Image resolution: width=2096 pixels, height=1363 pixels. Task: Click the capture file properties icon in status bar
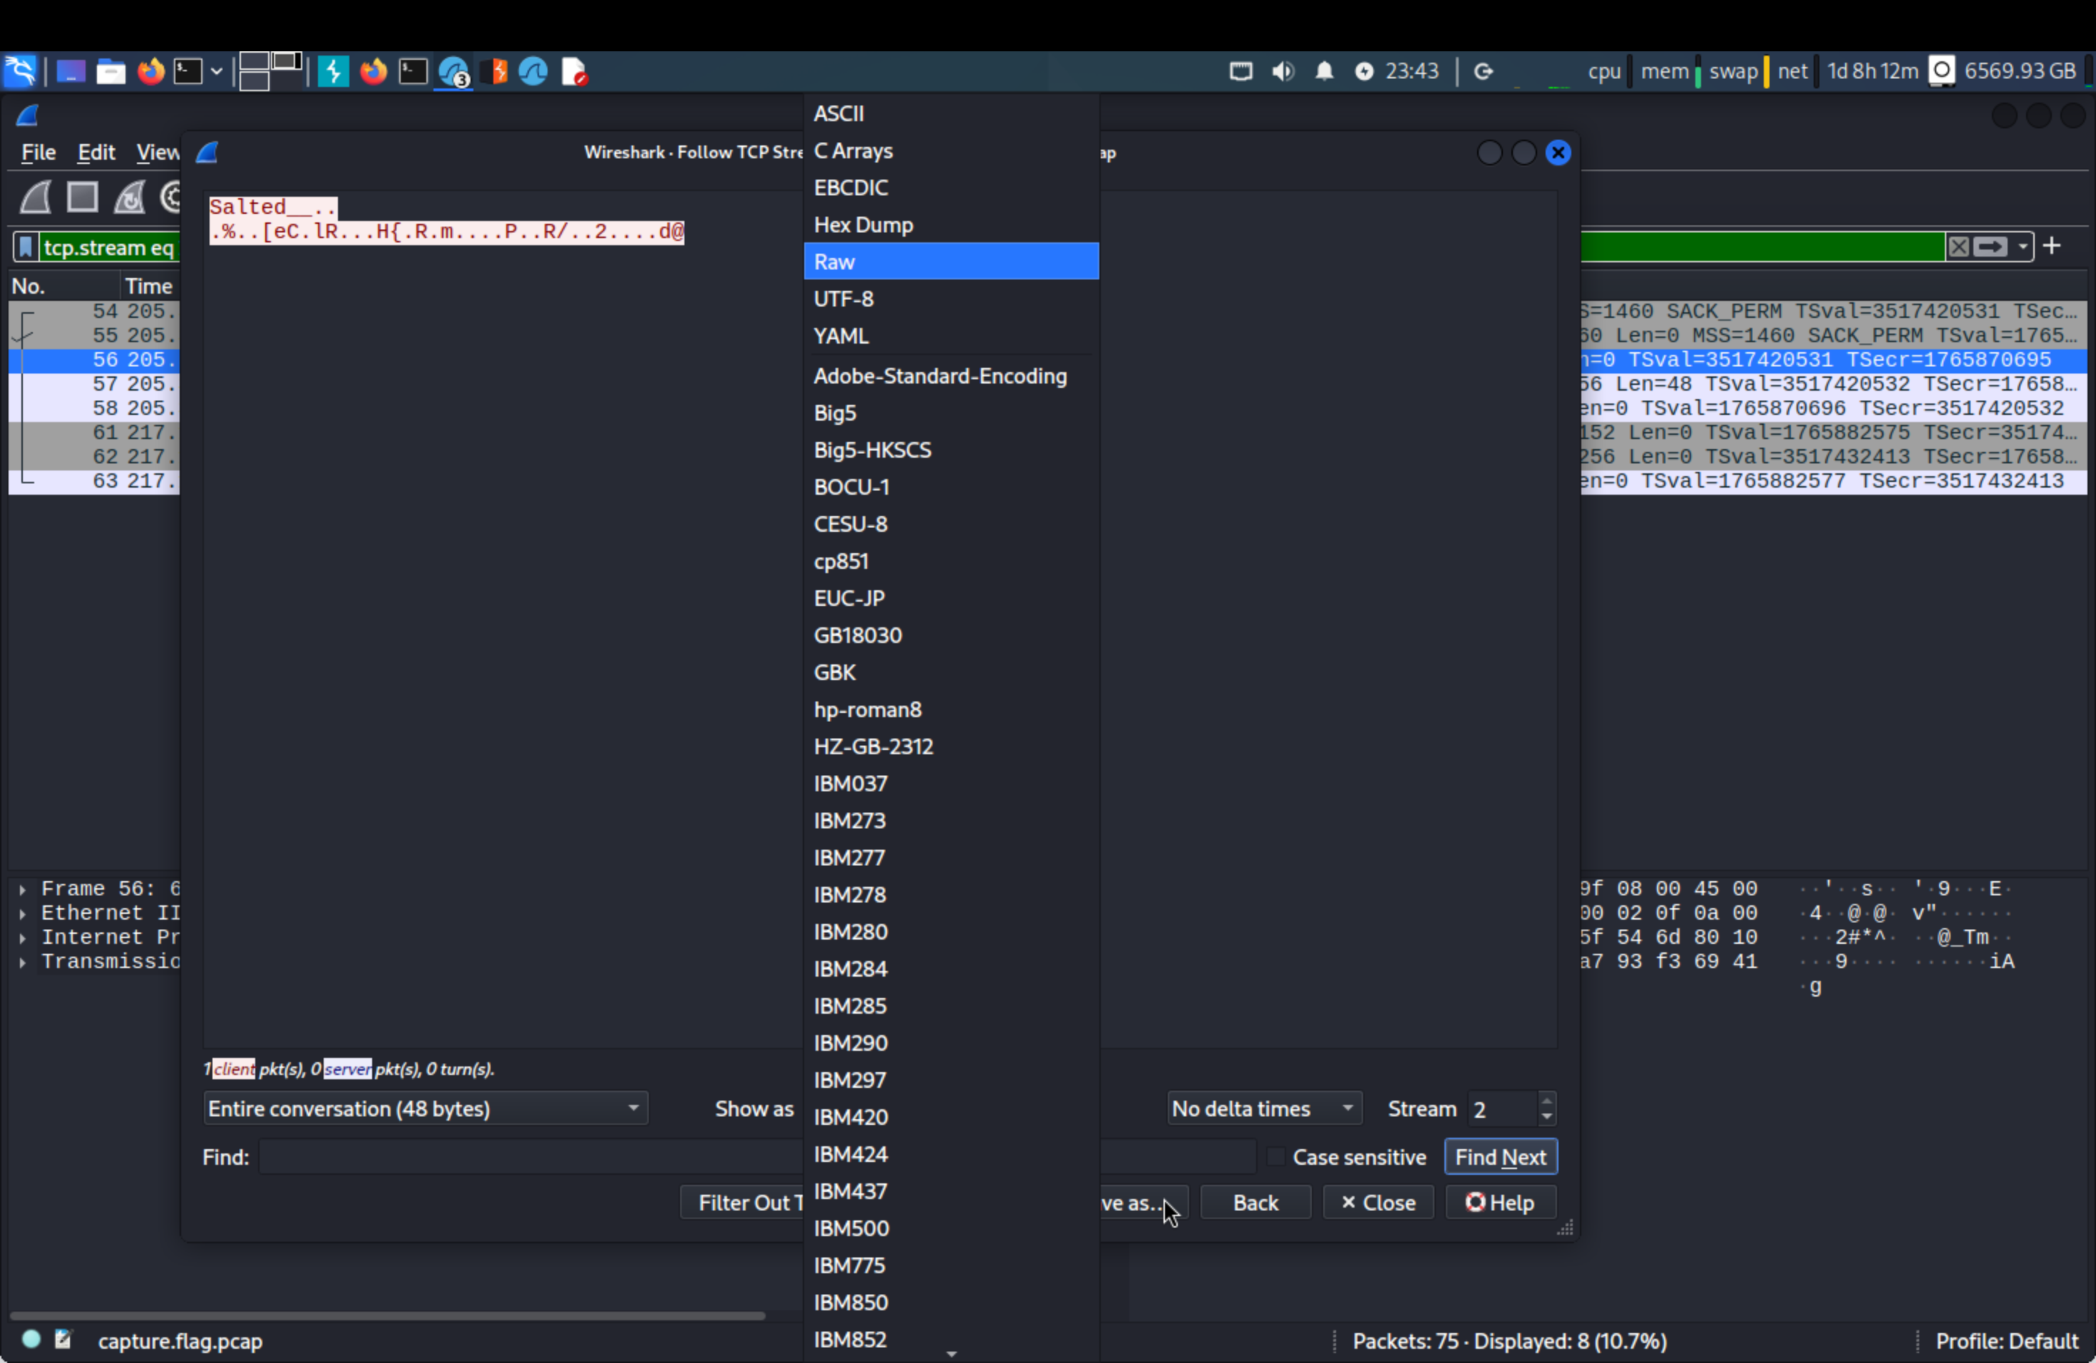tap(63, 1339)
